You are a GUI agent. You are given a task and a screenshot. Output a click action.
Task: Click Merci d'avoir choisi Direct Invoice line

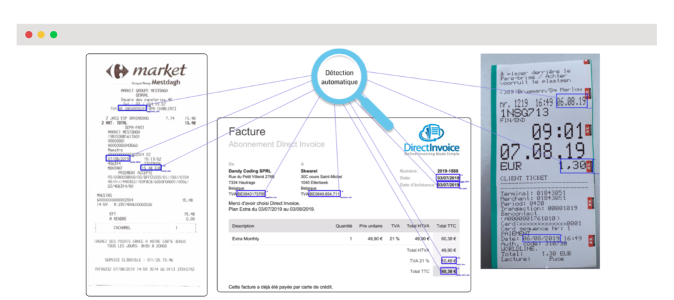[264, 203]
